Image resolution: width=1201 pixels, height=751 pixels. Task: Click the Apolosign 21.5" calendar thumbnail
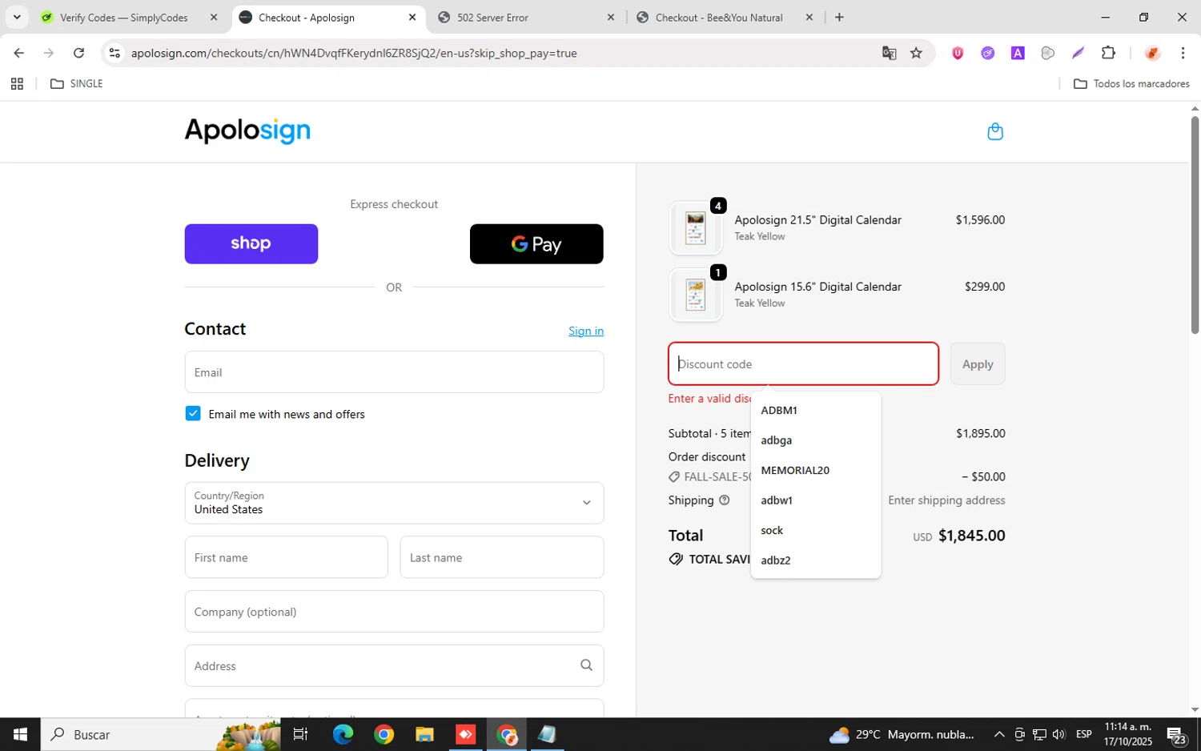tap(696, 228)
